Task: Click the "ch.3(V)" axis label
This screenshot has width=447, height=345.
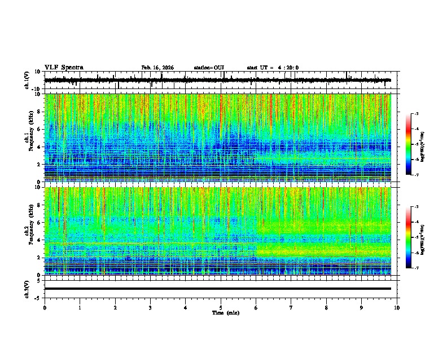Action: 27,289
